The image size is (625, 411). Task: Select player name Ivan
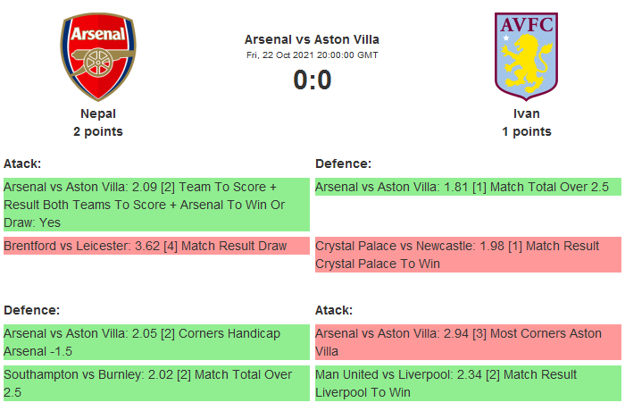tap(526, 113)
